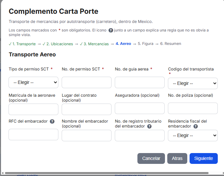The height and width of the screenshot is (176, 224).
Task: Open Tipo de permiso SCT dropdown
Action: pos(33,82)
